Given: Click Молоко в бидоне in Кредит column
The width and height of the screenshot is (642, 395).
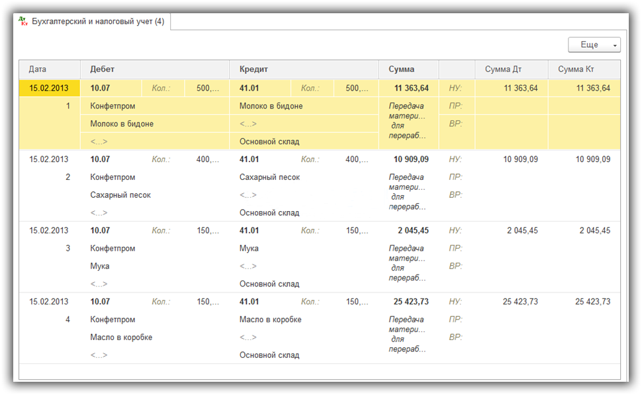Looking at the screenshot, I should click(271, 106).
